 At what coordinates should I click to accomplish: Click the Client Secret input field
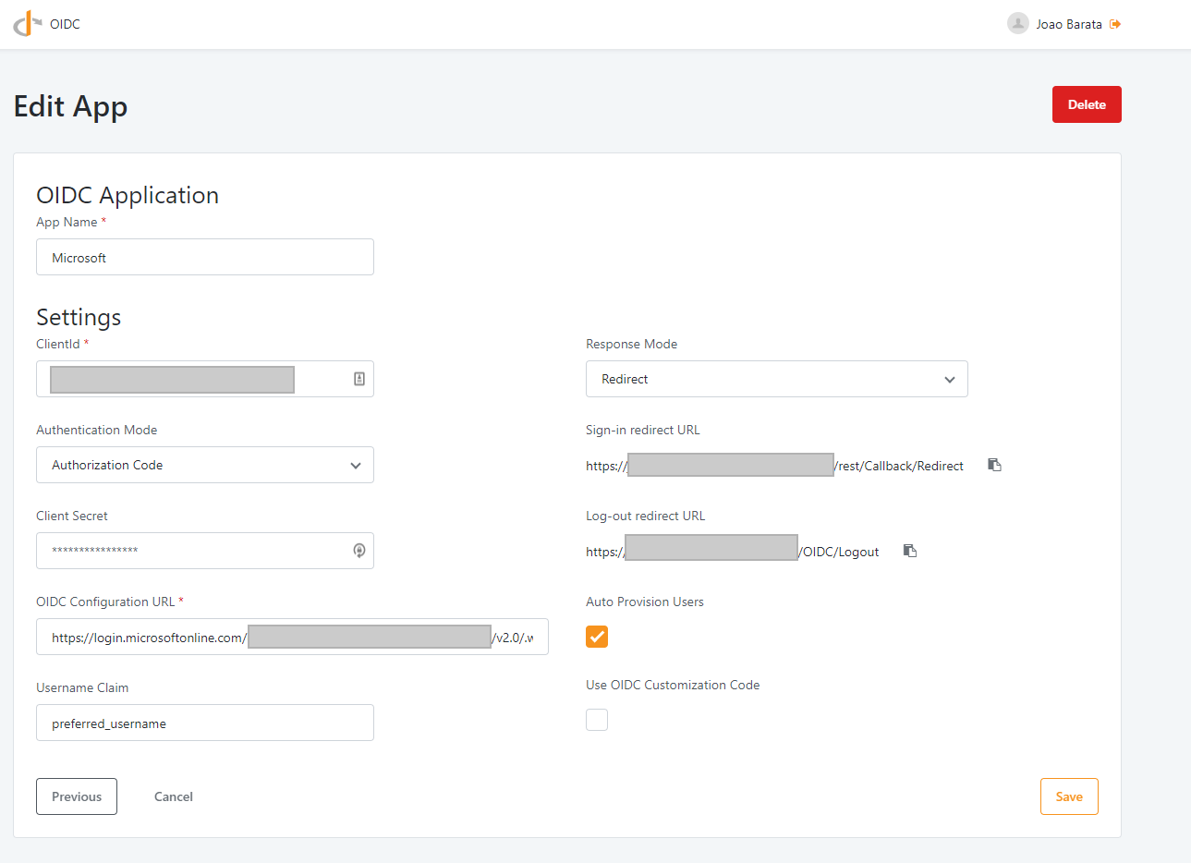(x=185, y=550)
